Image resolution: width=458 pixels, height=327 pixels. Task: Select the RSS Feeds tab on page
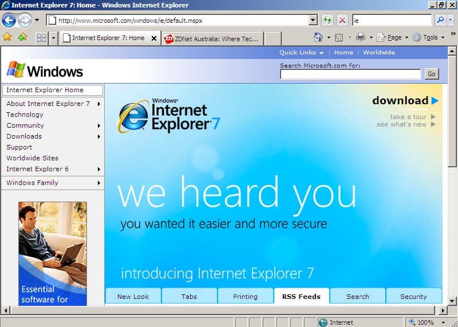[301, 297]
